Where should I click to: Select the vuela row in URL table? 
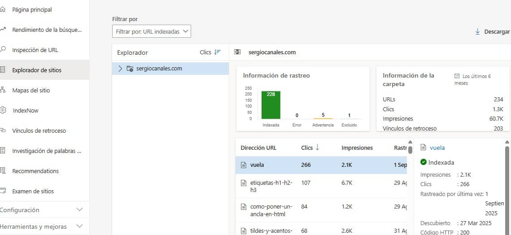[x=321, y=165]
